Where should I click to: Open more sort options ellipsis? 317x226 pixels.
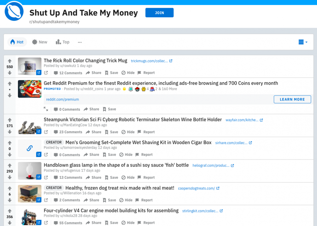(80, 42)
